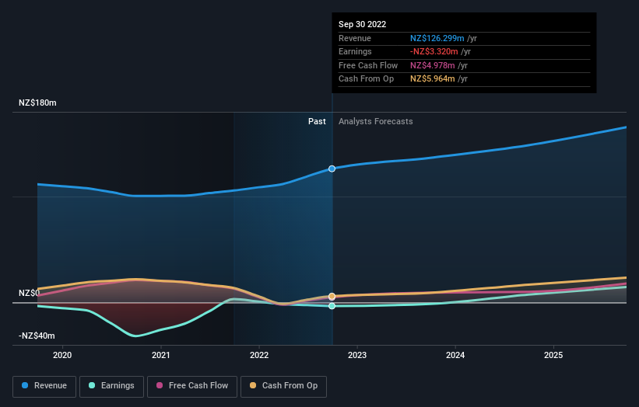The height and width of the screenshot is (407, 639).
Task: Click the 2021 x-axis label
Action: pyautogui.click(x=161, y=356)
